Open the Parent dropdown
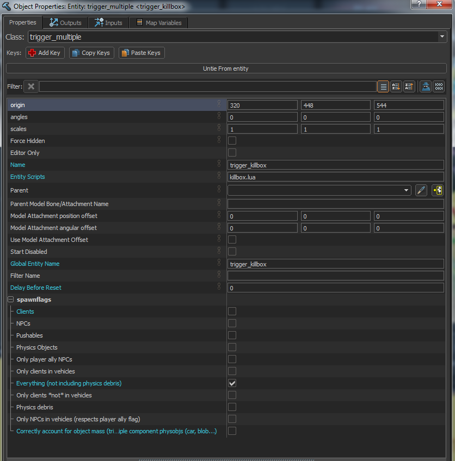 pyautogui.click(x=407, y=190)
